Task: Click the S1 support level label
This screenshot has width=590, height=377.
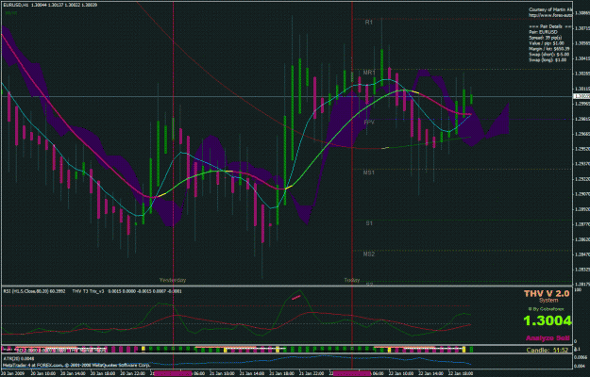Action: pos(369,223)
